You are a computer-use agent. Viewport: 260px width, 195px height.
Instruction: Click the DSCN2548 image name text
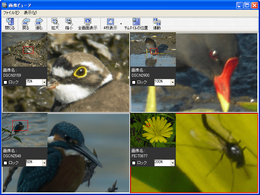tap(12, 156)
